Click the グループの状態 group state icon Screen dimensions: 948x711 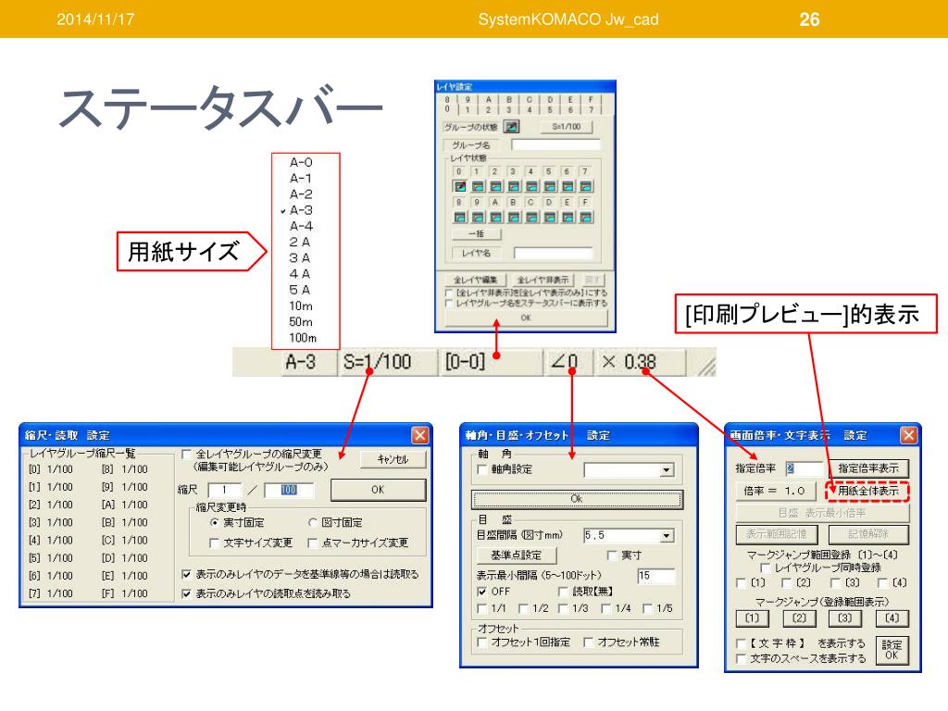click(x=512, y=127)
